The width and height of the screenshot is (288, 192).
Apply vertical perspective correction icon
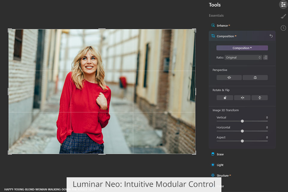[255, 77]
